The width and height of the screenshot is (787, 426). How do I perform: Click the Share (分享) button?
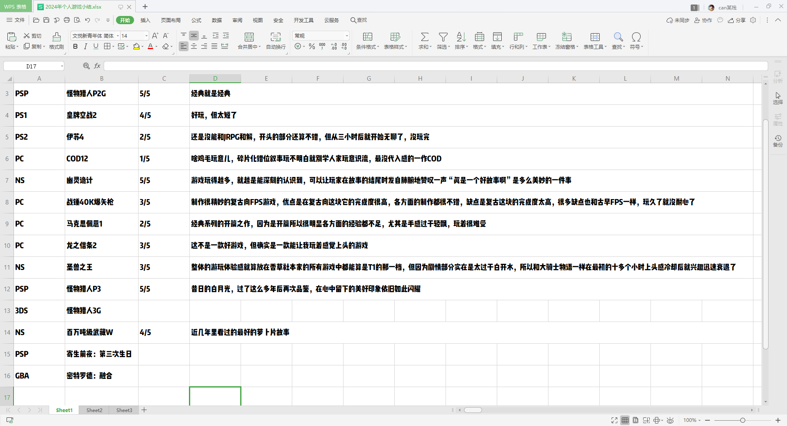pyautogui.click(x=737, y=20)
